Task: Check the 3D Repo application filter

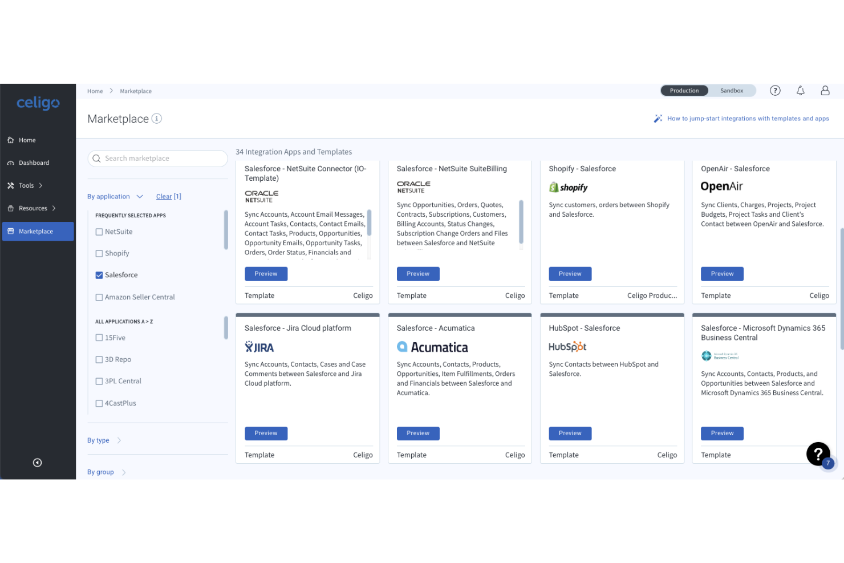Action: pyautogui.click(x=99, y=359)
